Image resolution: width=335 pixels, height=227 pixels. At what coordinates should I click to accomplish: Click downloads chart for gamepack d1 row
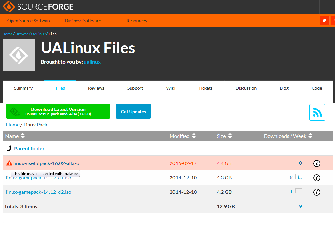[299, 177]
